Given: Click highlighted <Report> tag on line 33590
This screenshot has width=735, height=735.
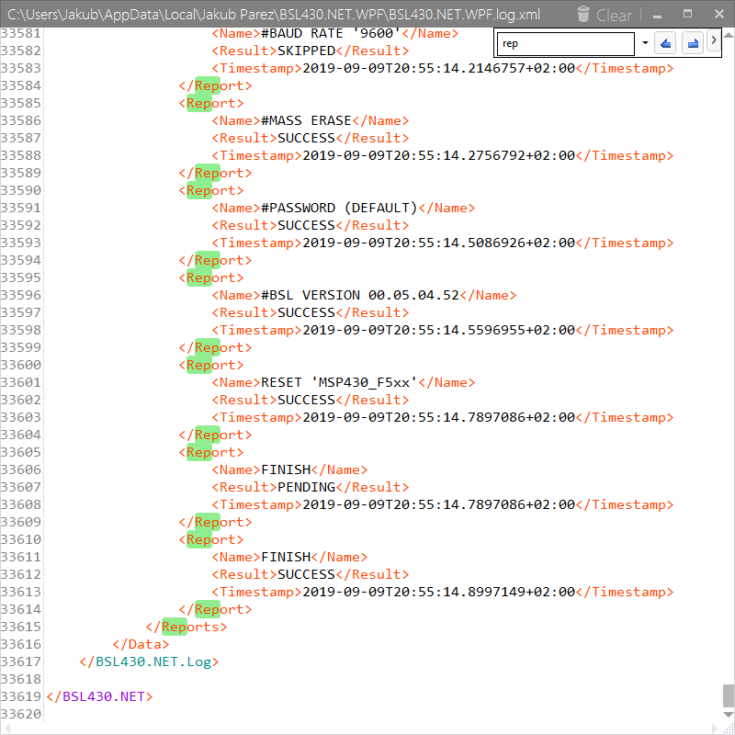Looking at the screenshot, I should [211, 190].
